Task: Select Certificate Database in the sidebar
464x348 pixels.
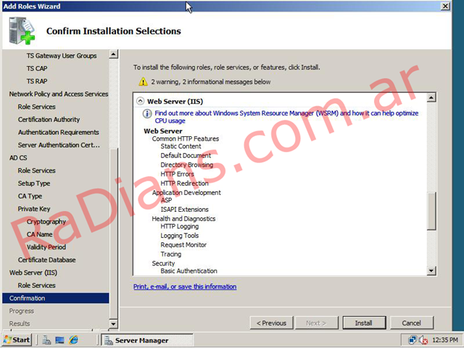Action: tap(46, 260)
